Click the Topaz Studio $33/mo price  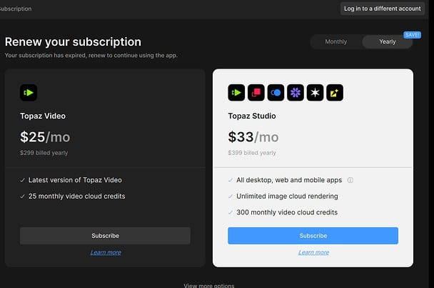[253, 136]
